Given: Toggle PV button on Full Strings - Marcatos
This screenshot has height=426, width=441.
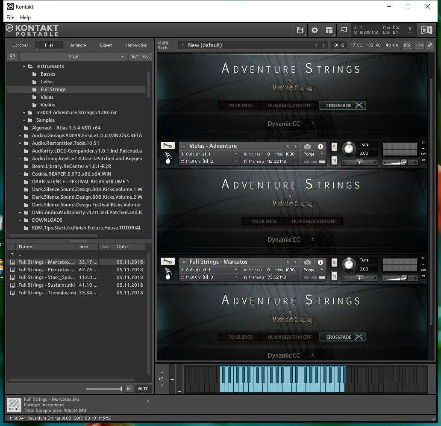Looking at the screenshot, I should pyautogui.click(x=423, y=276).
